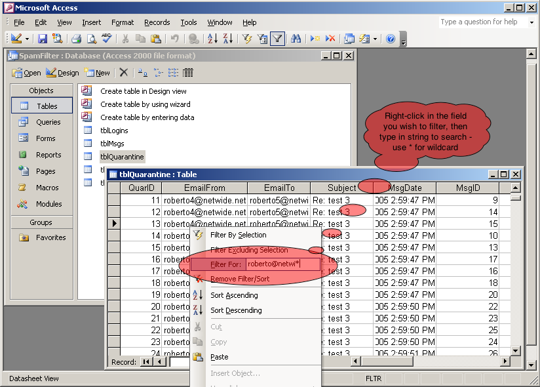This screenshot has height=387, width=540.
Task: Click the table's vertical scrollbar thumb
Action: (x=516, y=198)
